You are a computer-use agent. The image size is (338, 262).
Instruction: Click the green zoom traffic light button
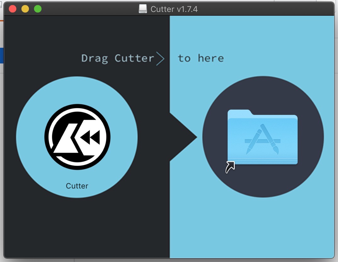[38, 9]
